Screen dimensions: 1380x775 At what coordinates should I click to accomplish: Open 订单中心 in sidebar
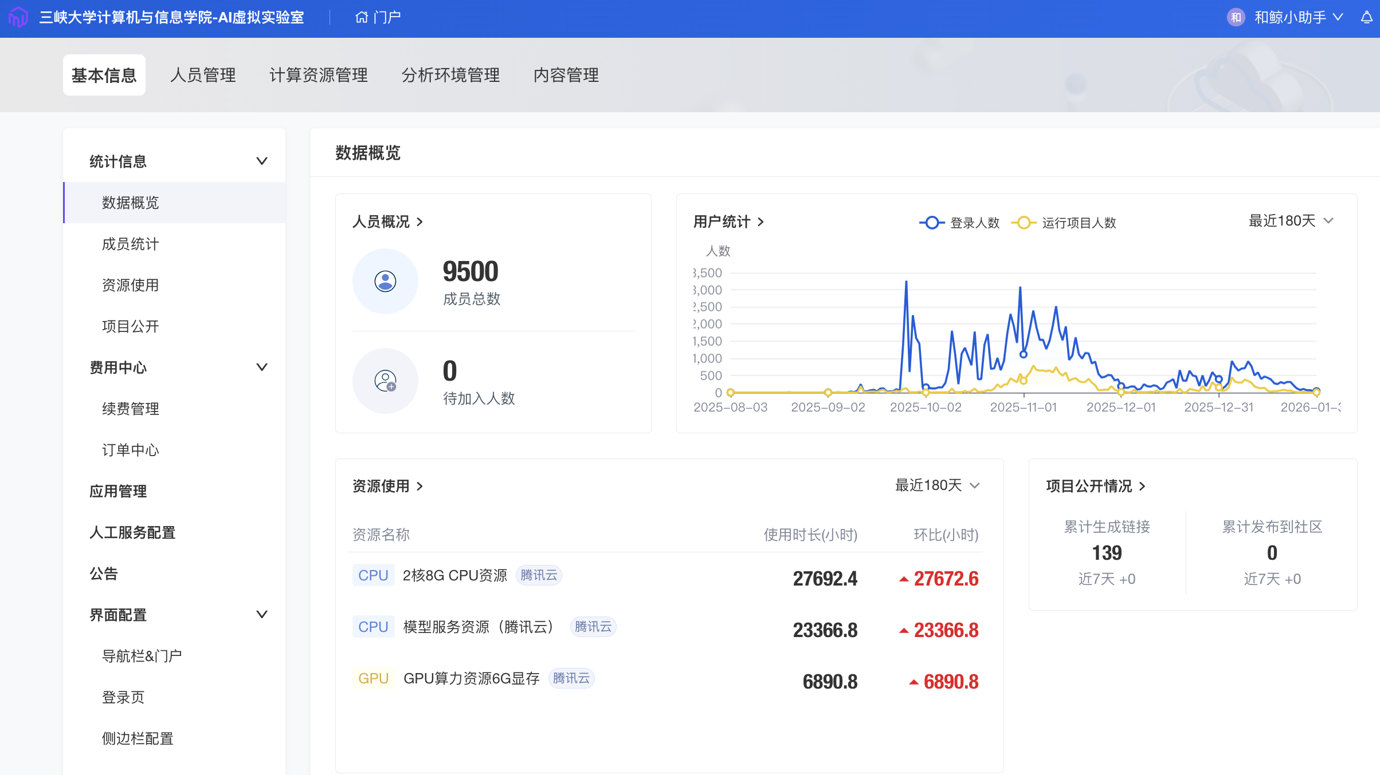coord(130,450)
